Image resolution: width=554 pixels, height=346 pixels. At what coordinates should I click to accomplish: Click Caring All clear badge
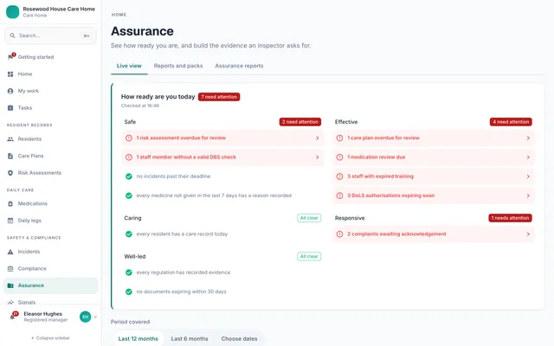point(309,218)
